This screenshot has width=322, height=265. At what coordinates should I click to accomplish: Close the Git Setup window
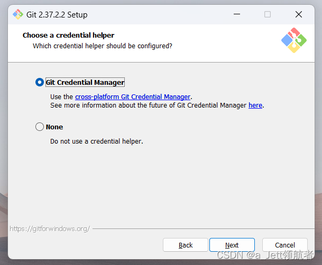[299, 14]
